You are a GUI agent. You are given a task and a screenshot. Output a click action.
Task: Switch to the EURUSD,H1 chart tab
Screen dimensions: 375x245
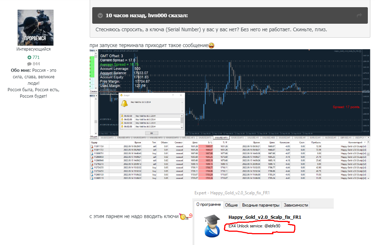click(315, 138)
